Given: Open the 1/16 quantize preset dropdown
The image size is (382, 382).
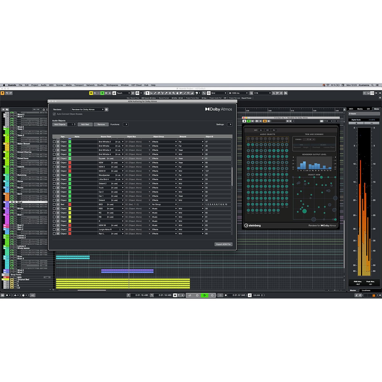Looking at the screenshot, I should tap(262, 93).
